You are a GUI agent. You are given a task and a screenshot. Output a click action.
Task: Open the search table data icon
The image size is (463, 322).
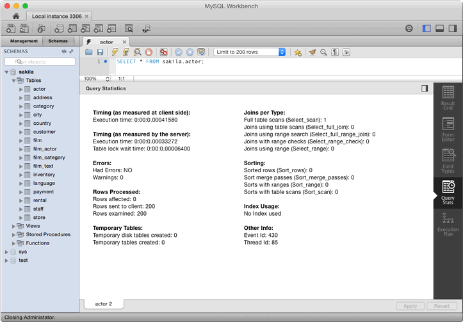[x=129, y=29]
